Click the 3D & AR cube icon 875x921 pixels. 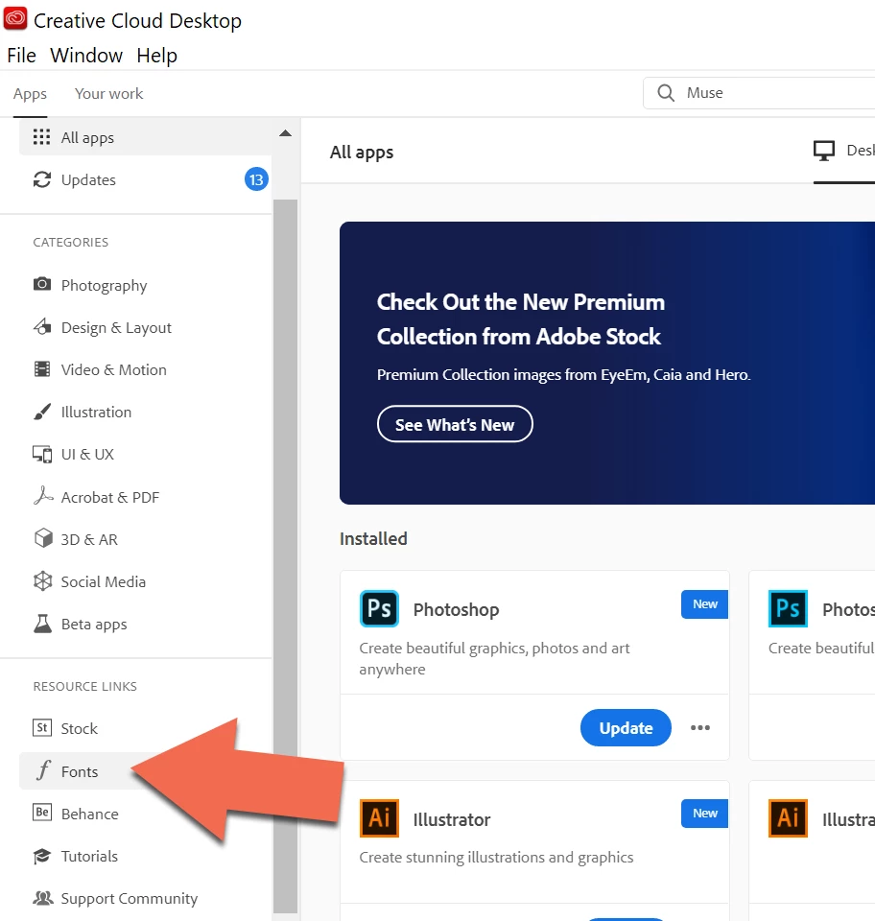[x=43, y=538]
